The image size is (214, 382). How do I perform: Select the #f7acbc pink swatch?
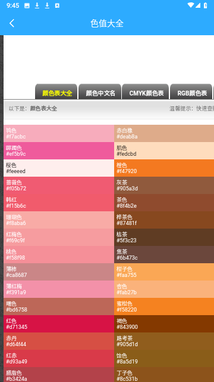(59, 134)
